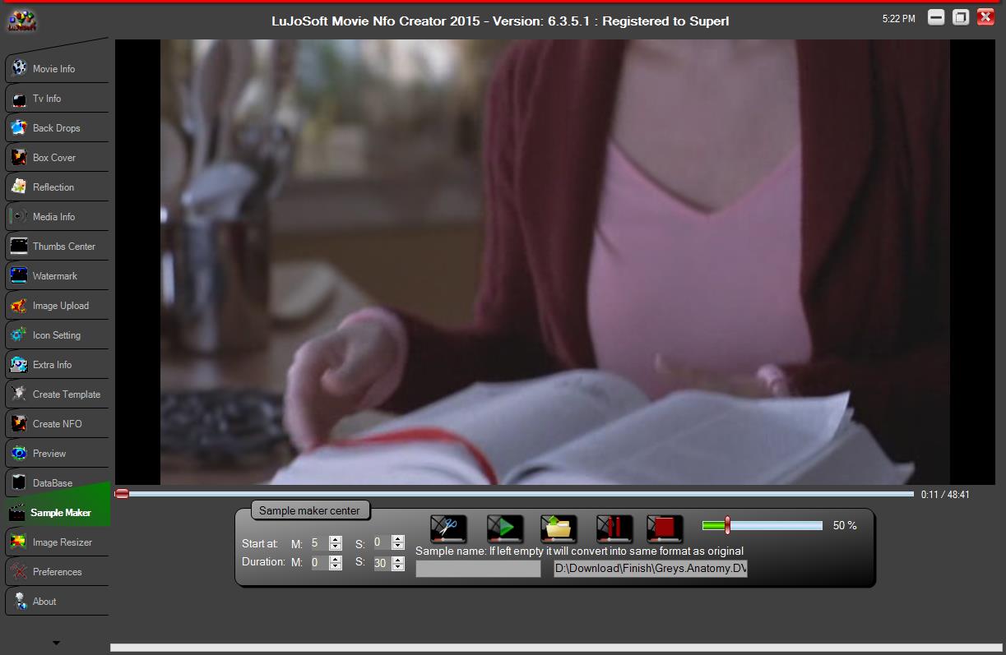Switch to the Preview section
Screen dimensions: 1006x655
(56, 454)
